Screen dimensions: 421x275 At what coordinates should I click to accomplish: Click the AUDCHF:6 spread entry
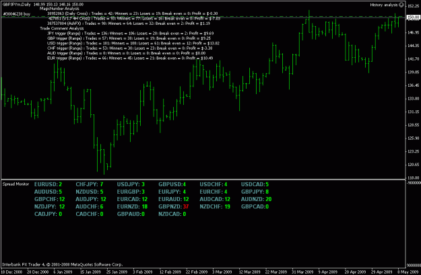pos(90,206)
